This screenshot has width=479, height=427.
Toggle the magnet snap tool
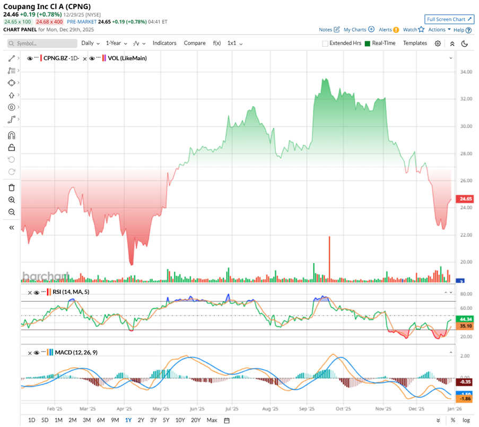(x=11, y=135)
